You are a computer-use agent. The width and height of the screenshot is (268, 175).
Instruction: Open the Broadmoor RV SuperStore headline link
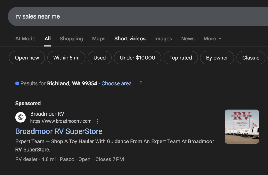click(59, 131)
